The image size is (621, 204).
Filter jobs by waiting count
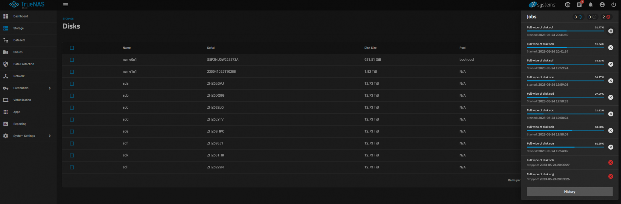pos(592,17)
